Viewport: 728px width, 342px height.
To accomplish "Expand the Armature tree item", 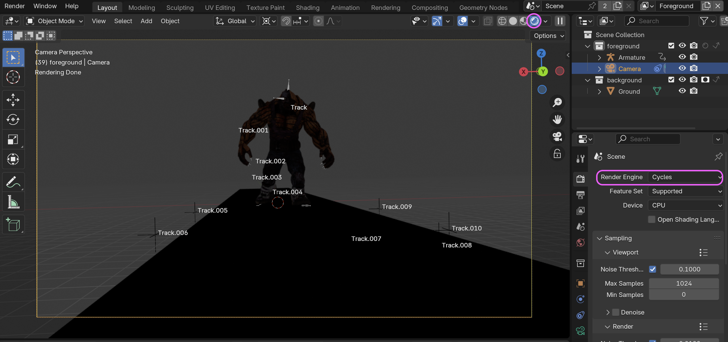I will pos(599,57).
